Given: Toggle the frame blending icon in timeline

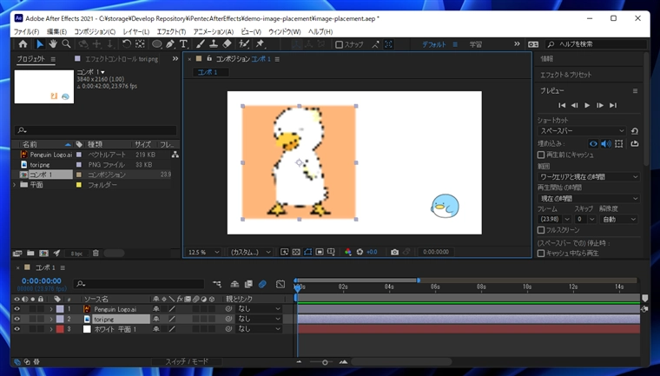Looking at the screenshot, I should click(x=248, y=284).
